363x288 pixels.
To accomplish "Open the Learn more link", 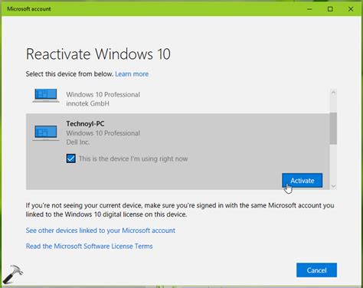I will tap(132, 74).
